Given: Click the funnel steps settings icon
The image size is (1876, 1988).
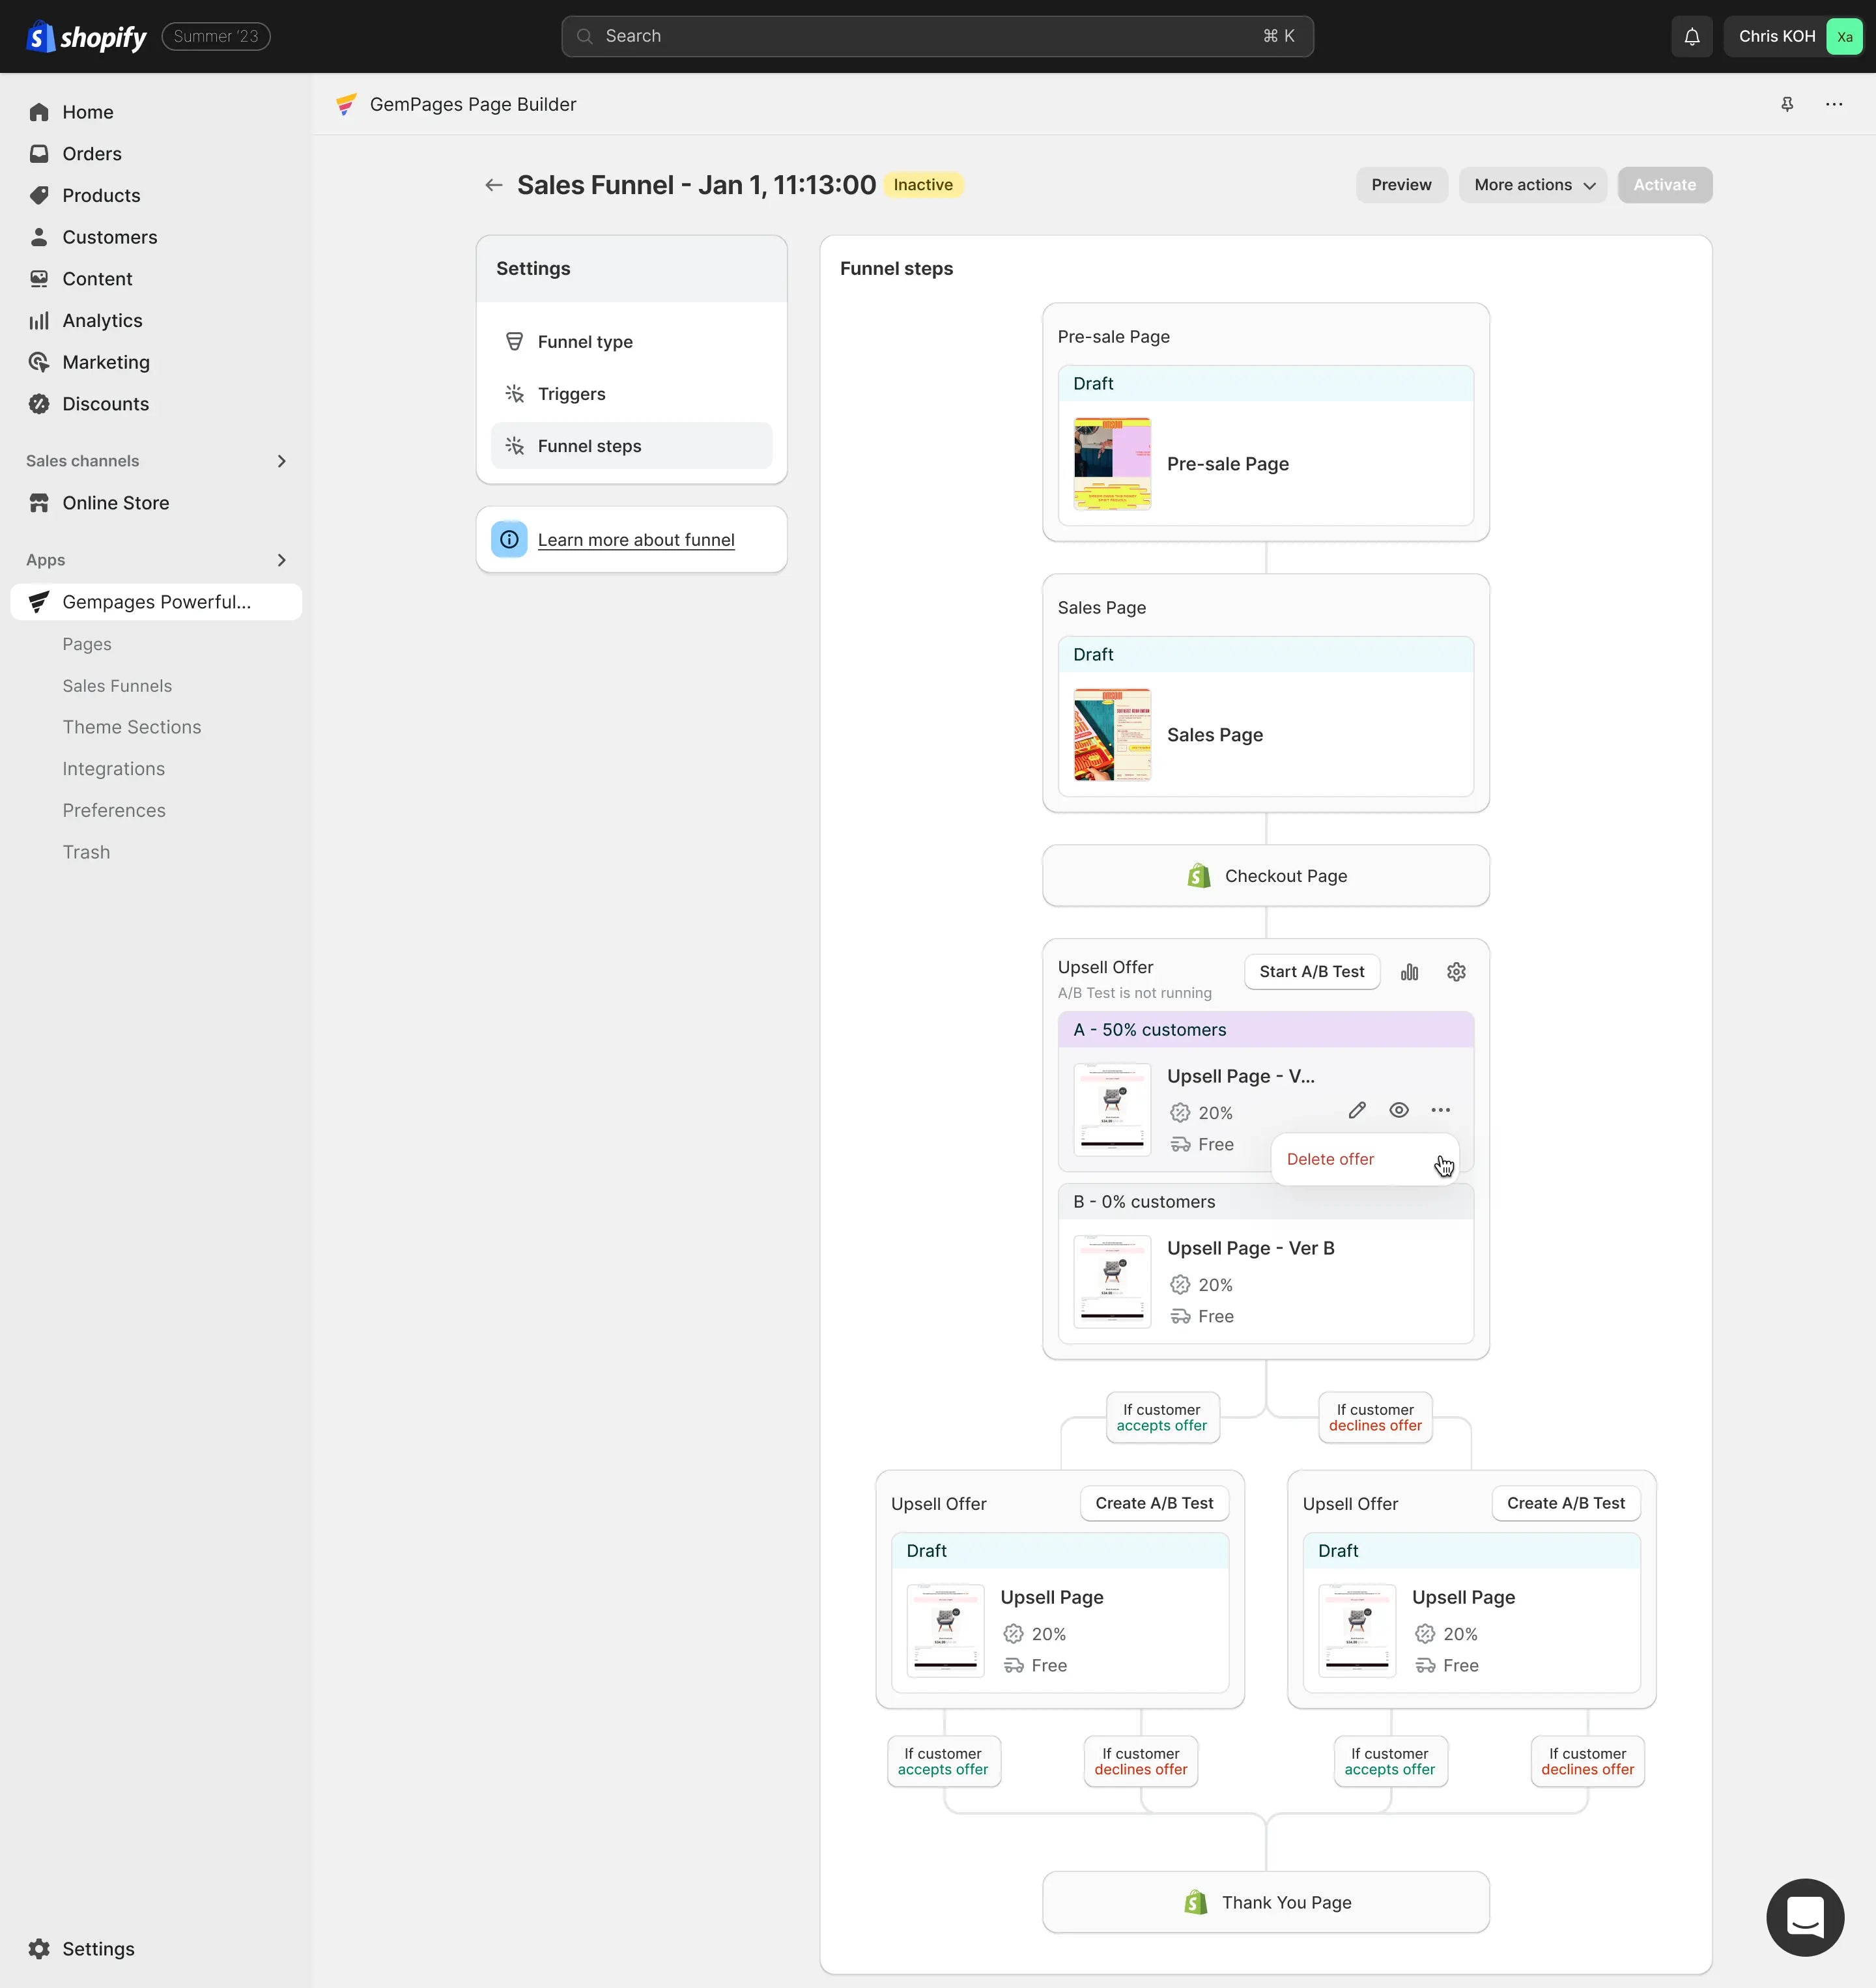Looking at the screenshot, I should click(515, 444).
